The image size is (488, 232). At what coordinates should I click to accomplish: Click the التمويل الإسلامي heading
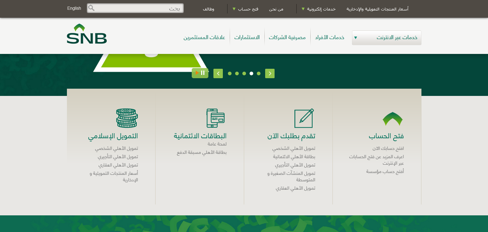[x=113, y=136]
